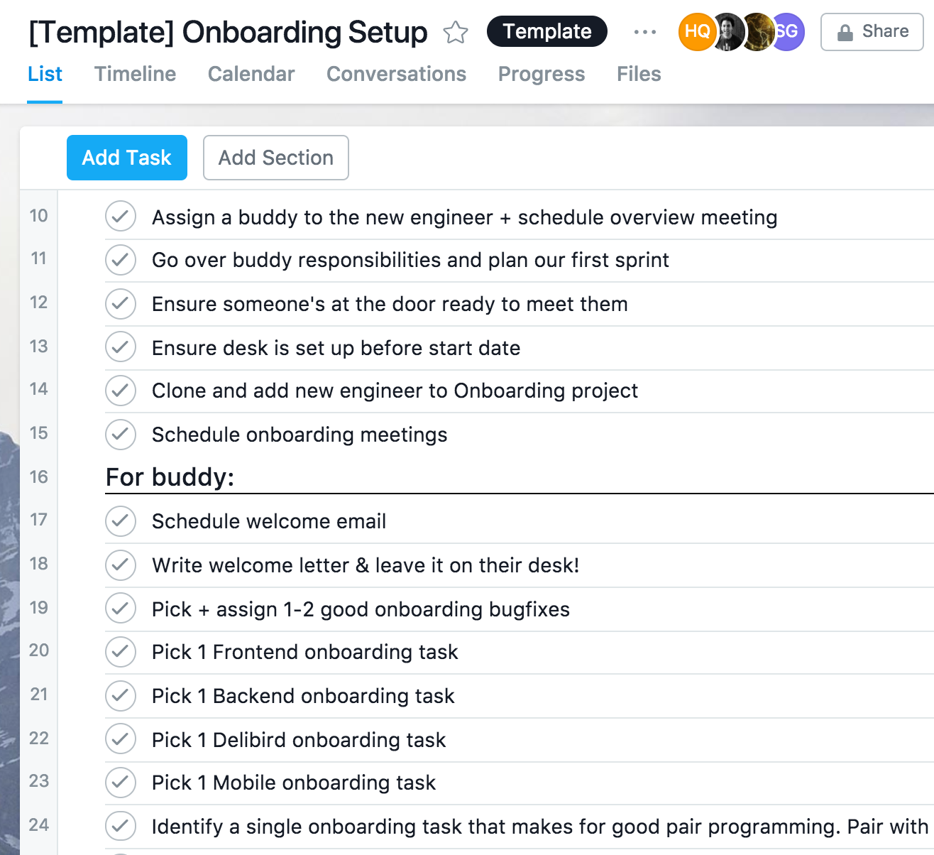Screen dimensions: 934x855
Task: Favorite the project with the star icon
Action: tap(456, 32)
